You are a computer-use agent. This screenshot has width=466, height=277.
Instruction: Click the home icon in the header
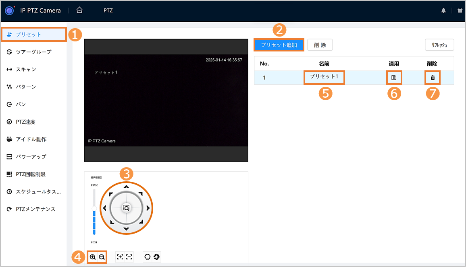(x=79, y=10)
